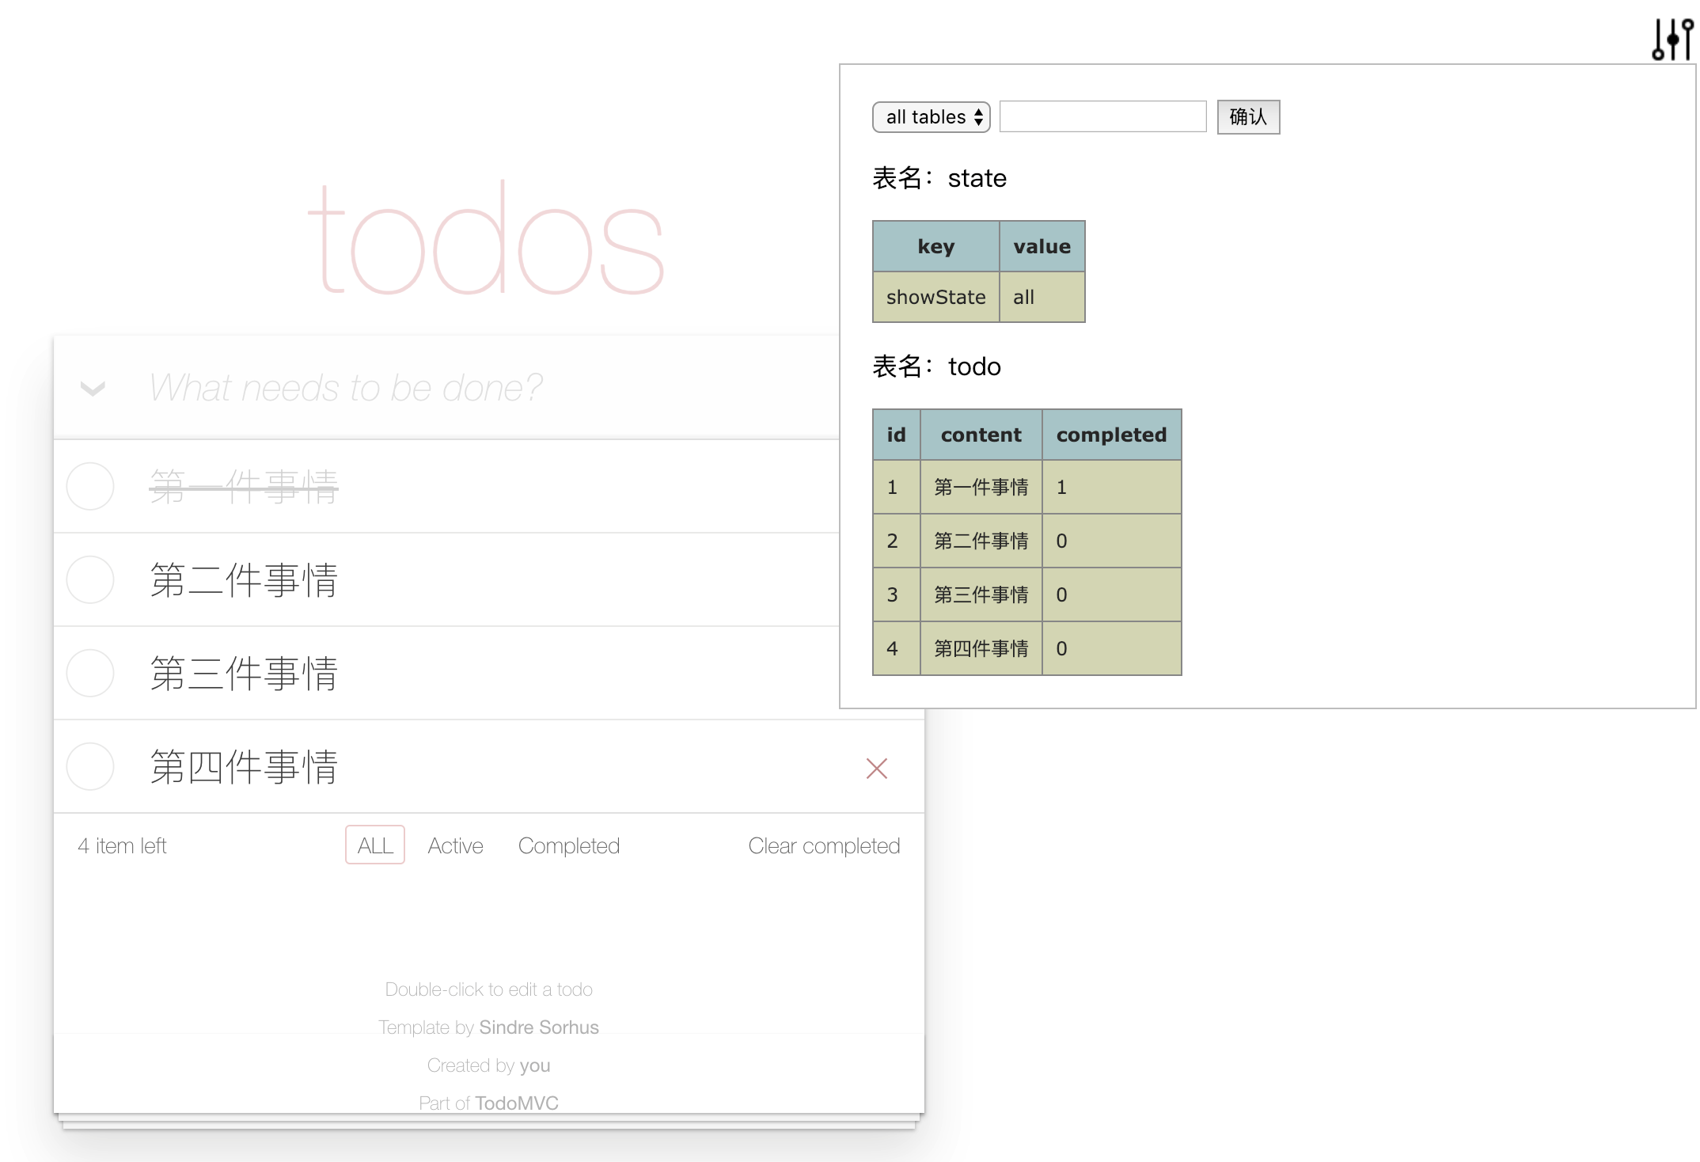The height and width of the screenshot is (1162, 1700).
Task: Mark 第四件事情 as done
Action: click(x=90, y=766)
